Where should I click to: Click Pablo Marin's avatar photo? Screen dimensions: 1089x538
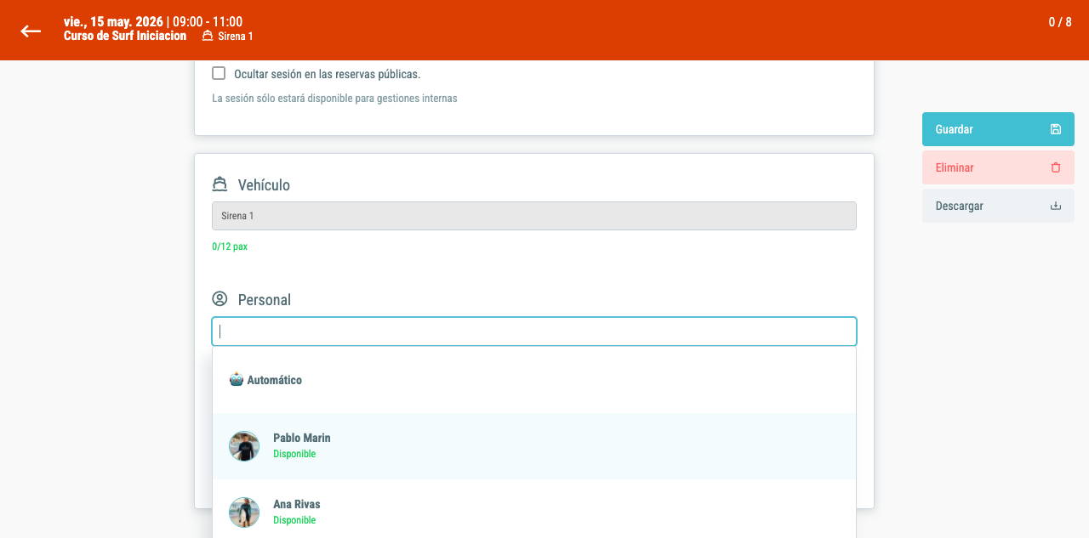click(x=244, y=446)
